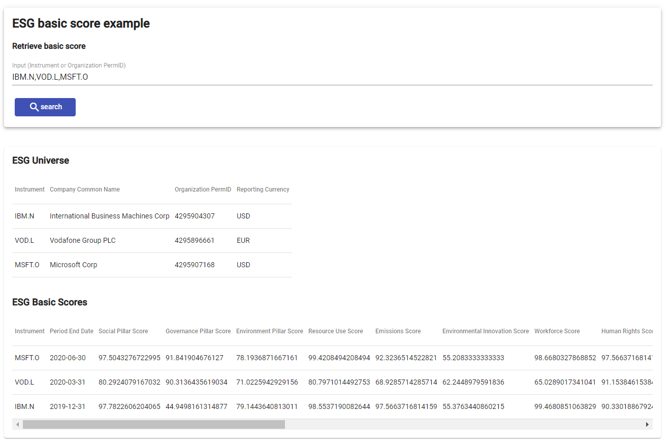669x443 pixels.
Task: Click environment score 79.1443640813011
Action: [267, 406]
